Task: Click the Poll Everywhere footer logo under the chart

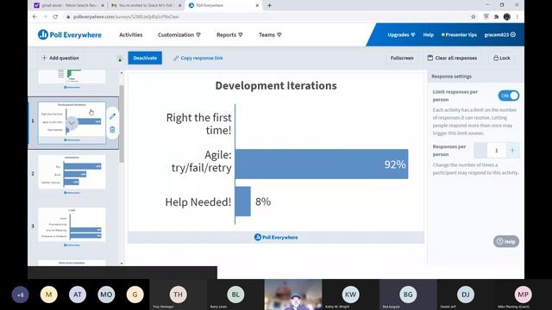Action: coord(276,238)
